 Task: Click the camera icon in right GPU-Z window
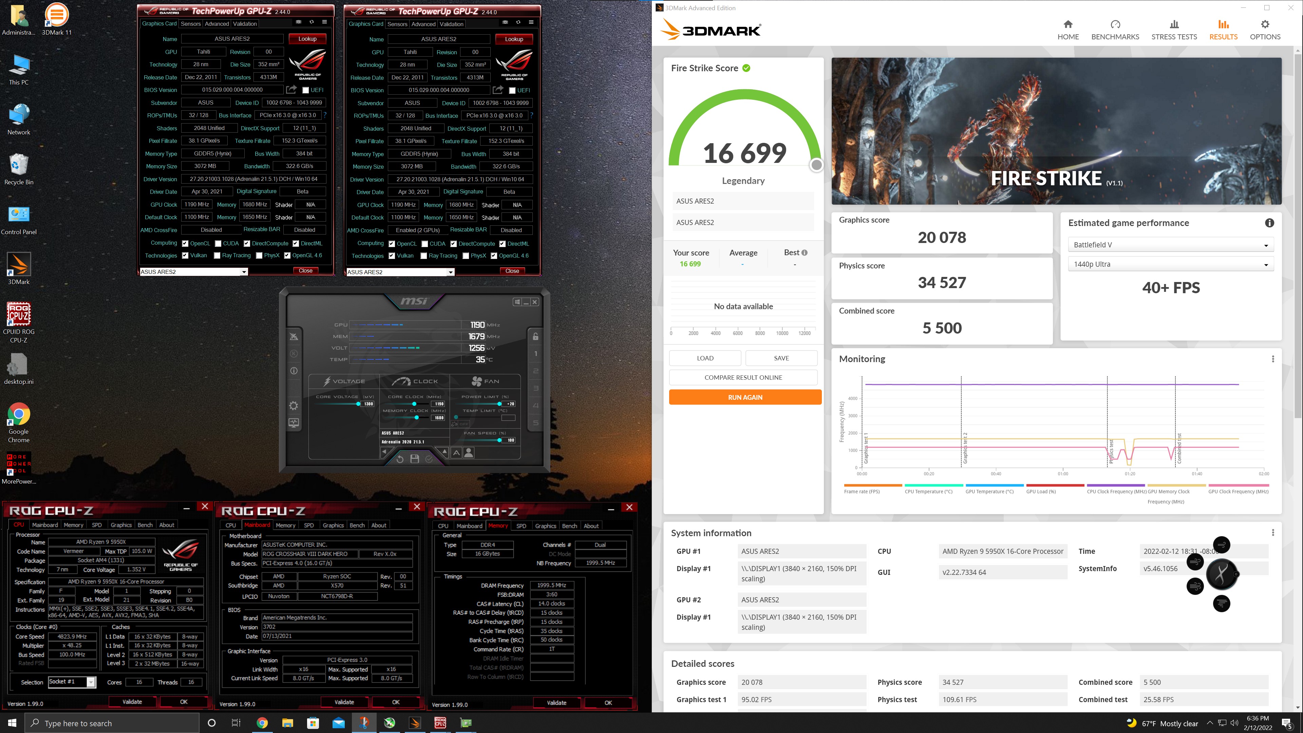505,23
